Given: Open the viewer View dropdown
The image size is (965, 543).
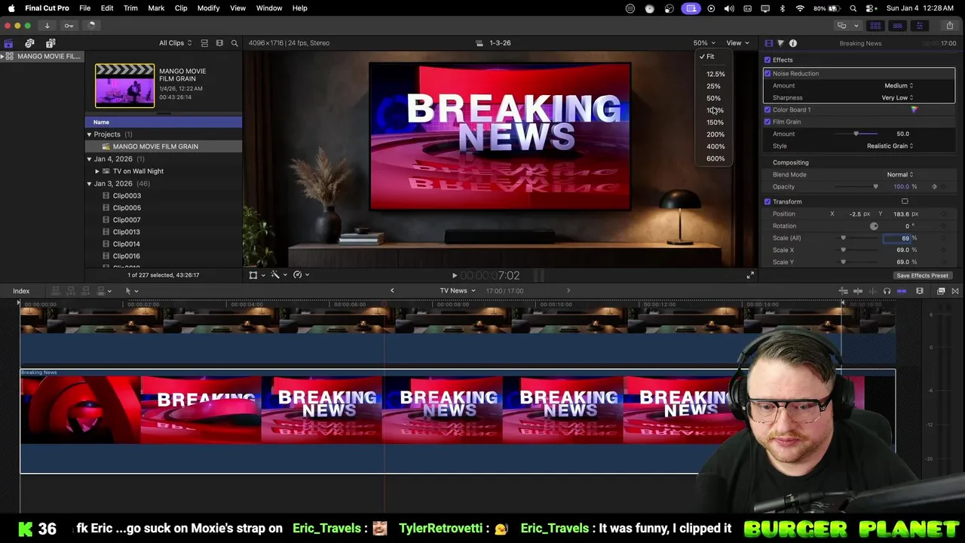Looking at the screenshot, I should 737,43.
